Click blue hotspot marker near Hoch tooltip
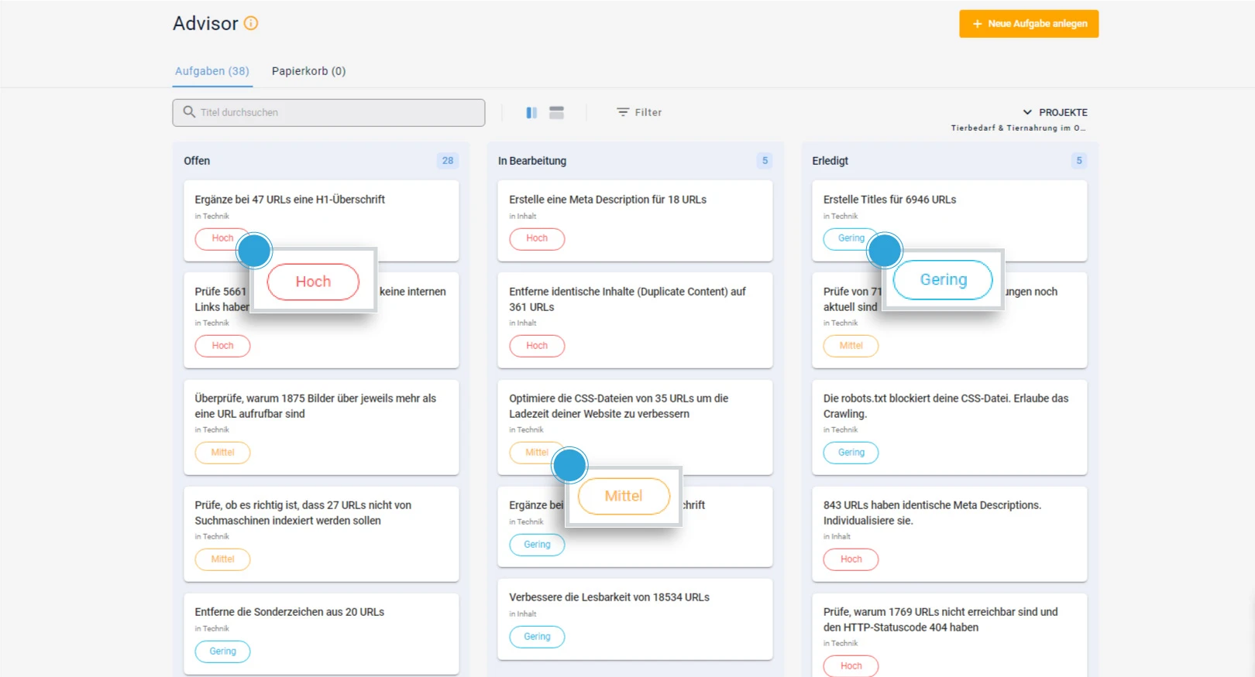Image resolution: width=1255 pixels, height=677 pixels. 254,250
